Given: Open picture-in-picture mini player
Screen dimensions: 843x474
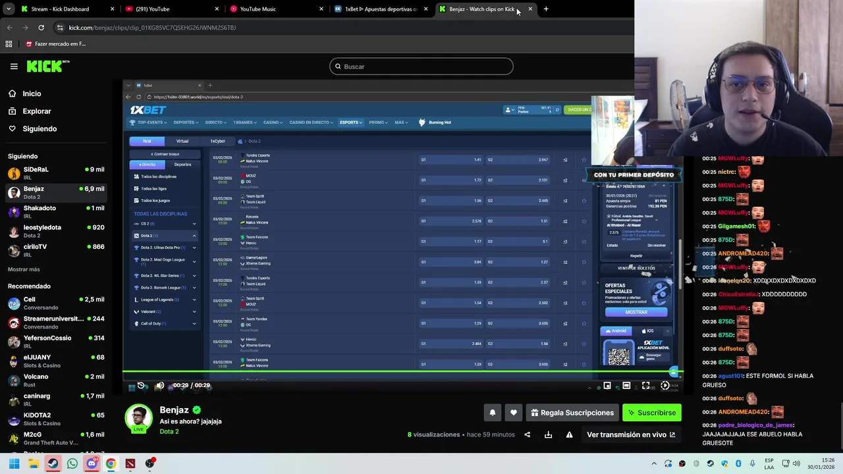Looking at the screenshot, I should (x=607, y=386).
